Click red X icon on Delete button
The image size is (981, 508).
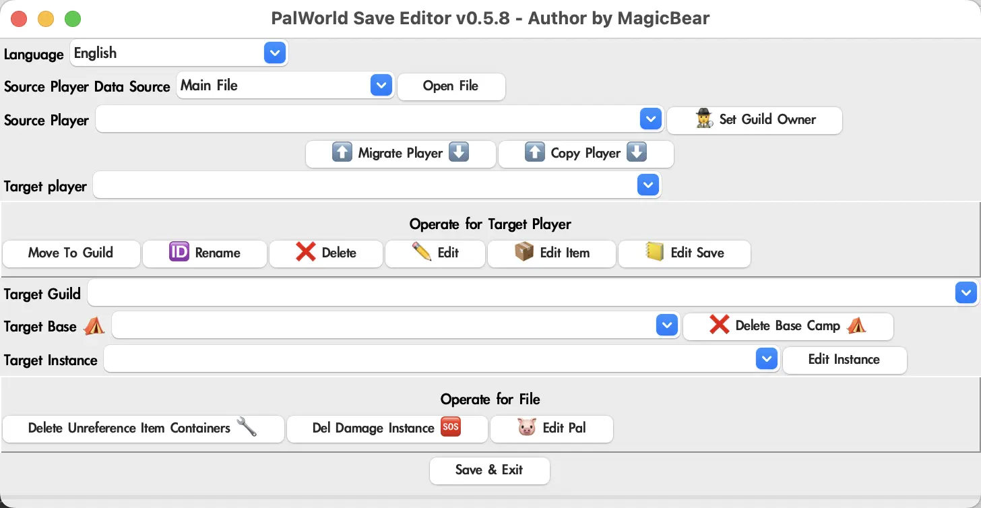(x=306, y=252)
